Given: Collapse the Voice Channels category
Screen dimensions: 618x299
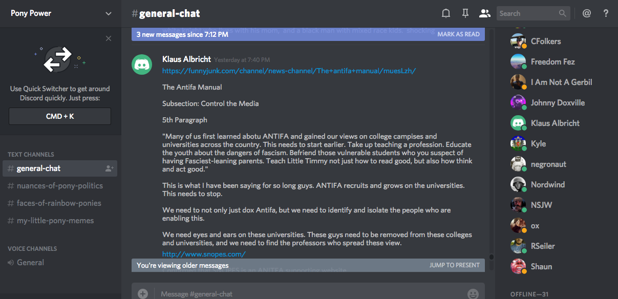Looking at the screenshot, I should (32, 248).
